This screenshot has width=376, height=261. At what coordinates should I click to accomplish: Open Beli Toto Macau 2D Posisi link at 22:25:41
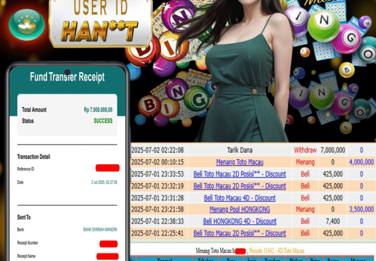240,233
